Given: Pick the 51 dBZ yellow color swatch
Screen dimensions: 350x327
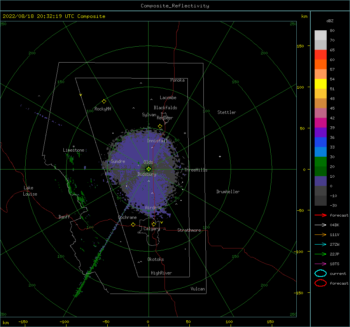Looking at the screenshot, I should coord(320,84).
